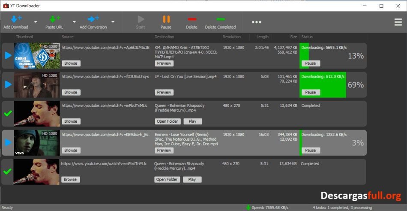Click Preview in the ДИНАМО Київ row
The width and height of the screenshot is (407, 211).
click(165, 63)
